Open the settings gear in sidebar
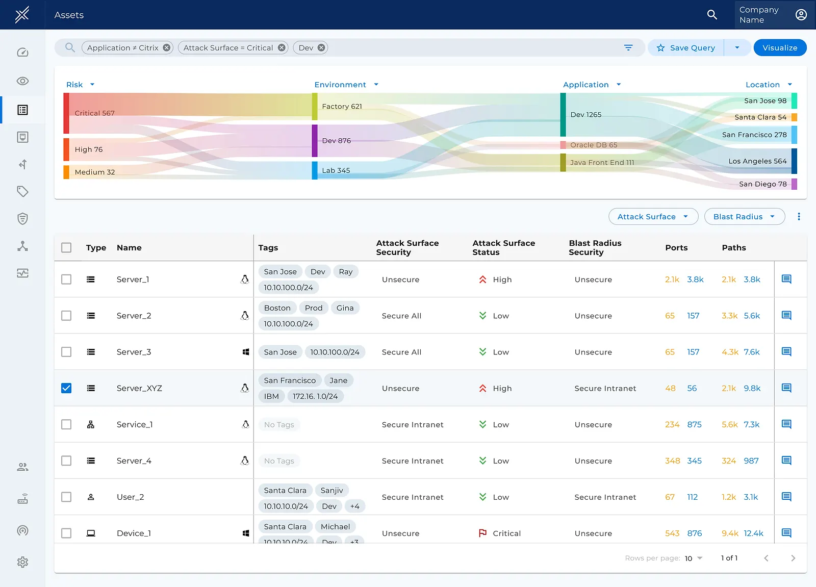The image size is (816, 587). coord(22,562)
